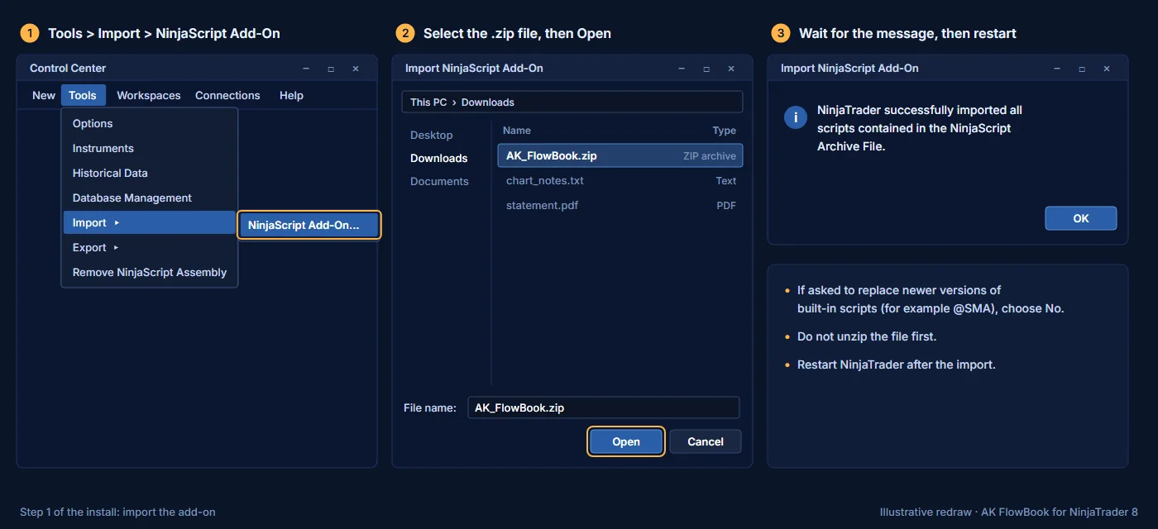
Task: Expand the Export submenu
Action: tap(150, 247)
